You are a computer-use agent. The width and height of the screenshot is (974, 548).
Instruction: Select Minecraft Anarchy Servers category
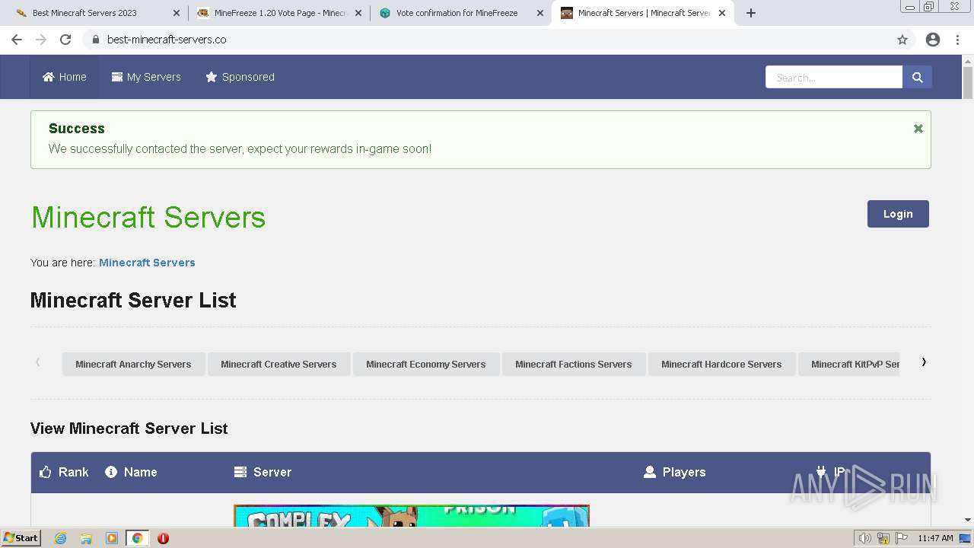133,364
